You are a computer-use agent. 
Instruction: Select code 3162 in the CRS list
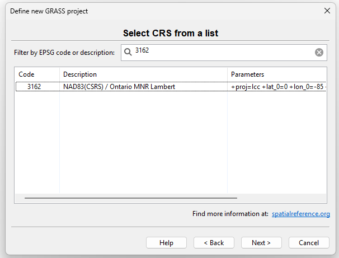click(x=34, y=87)
